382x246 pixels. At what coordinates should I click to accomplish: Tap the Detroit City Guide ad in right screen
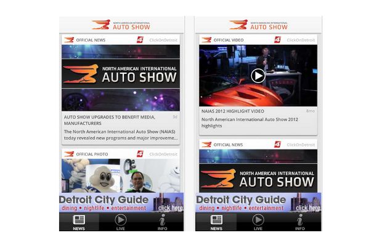(x=258, y=202)
